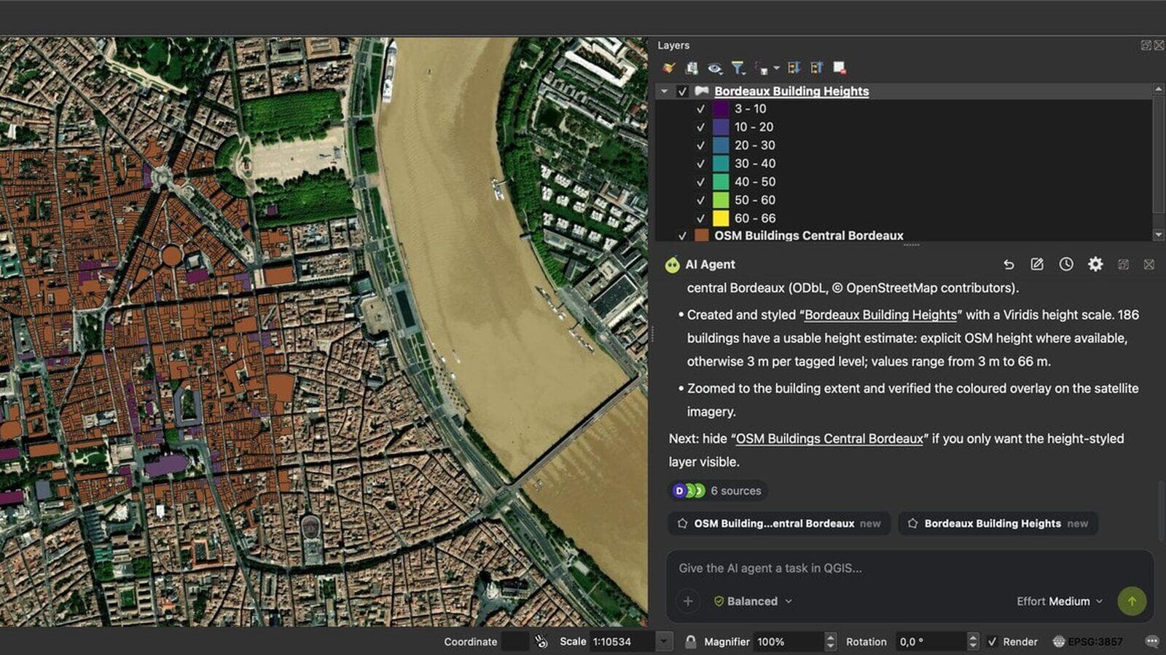The width and height of the screenshot is (1166, 655).
Task: Uncheck the 30 - 40 height class
Action: pos(700,164)
